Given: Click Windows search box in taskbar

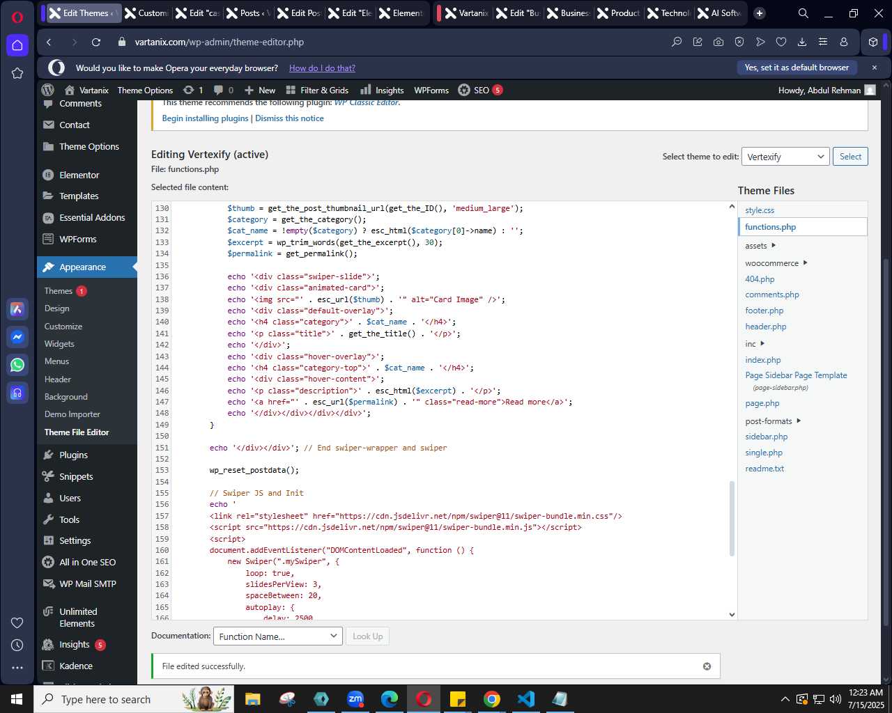Looking at the screenshot, I should 134,699.
